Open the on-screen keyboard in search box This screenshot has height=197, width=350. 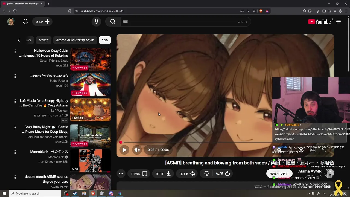(126, 22)
